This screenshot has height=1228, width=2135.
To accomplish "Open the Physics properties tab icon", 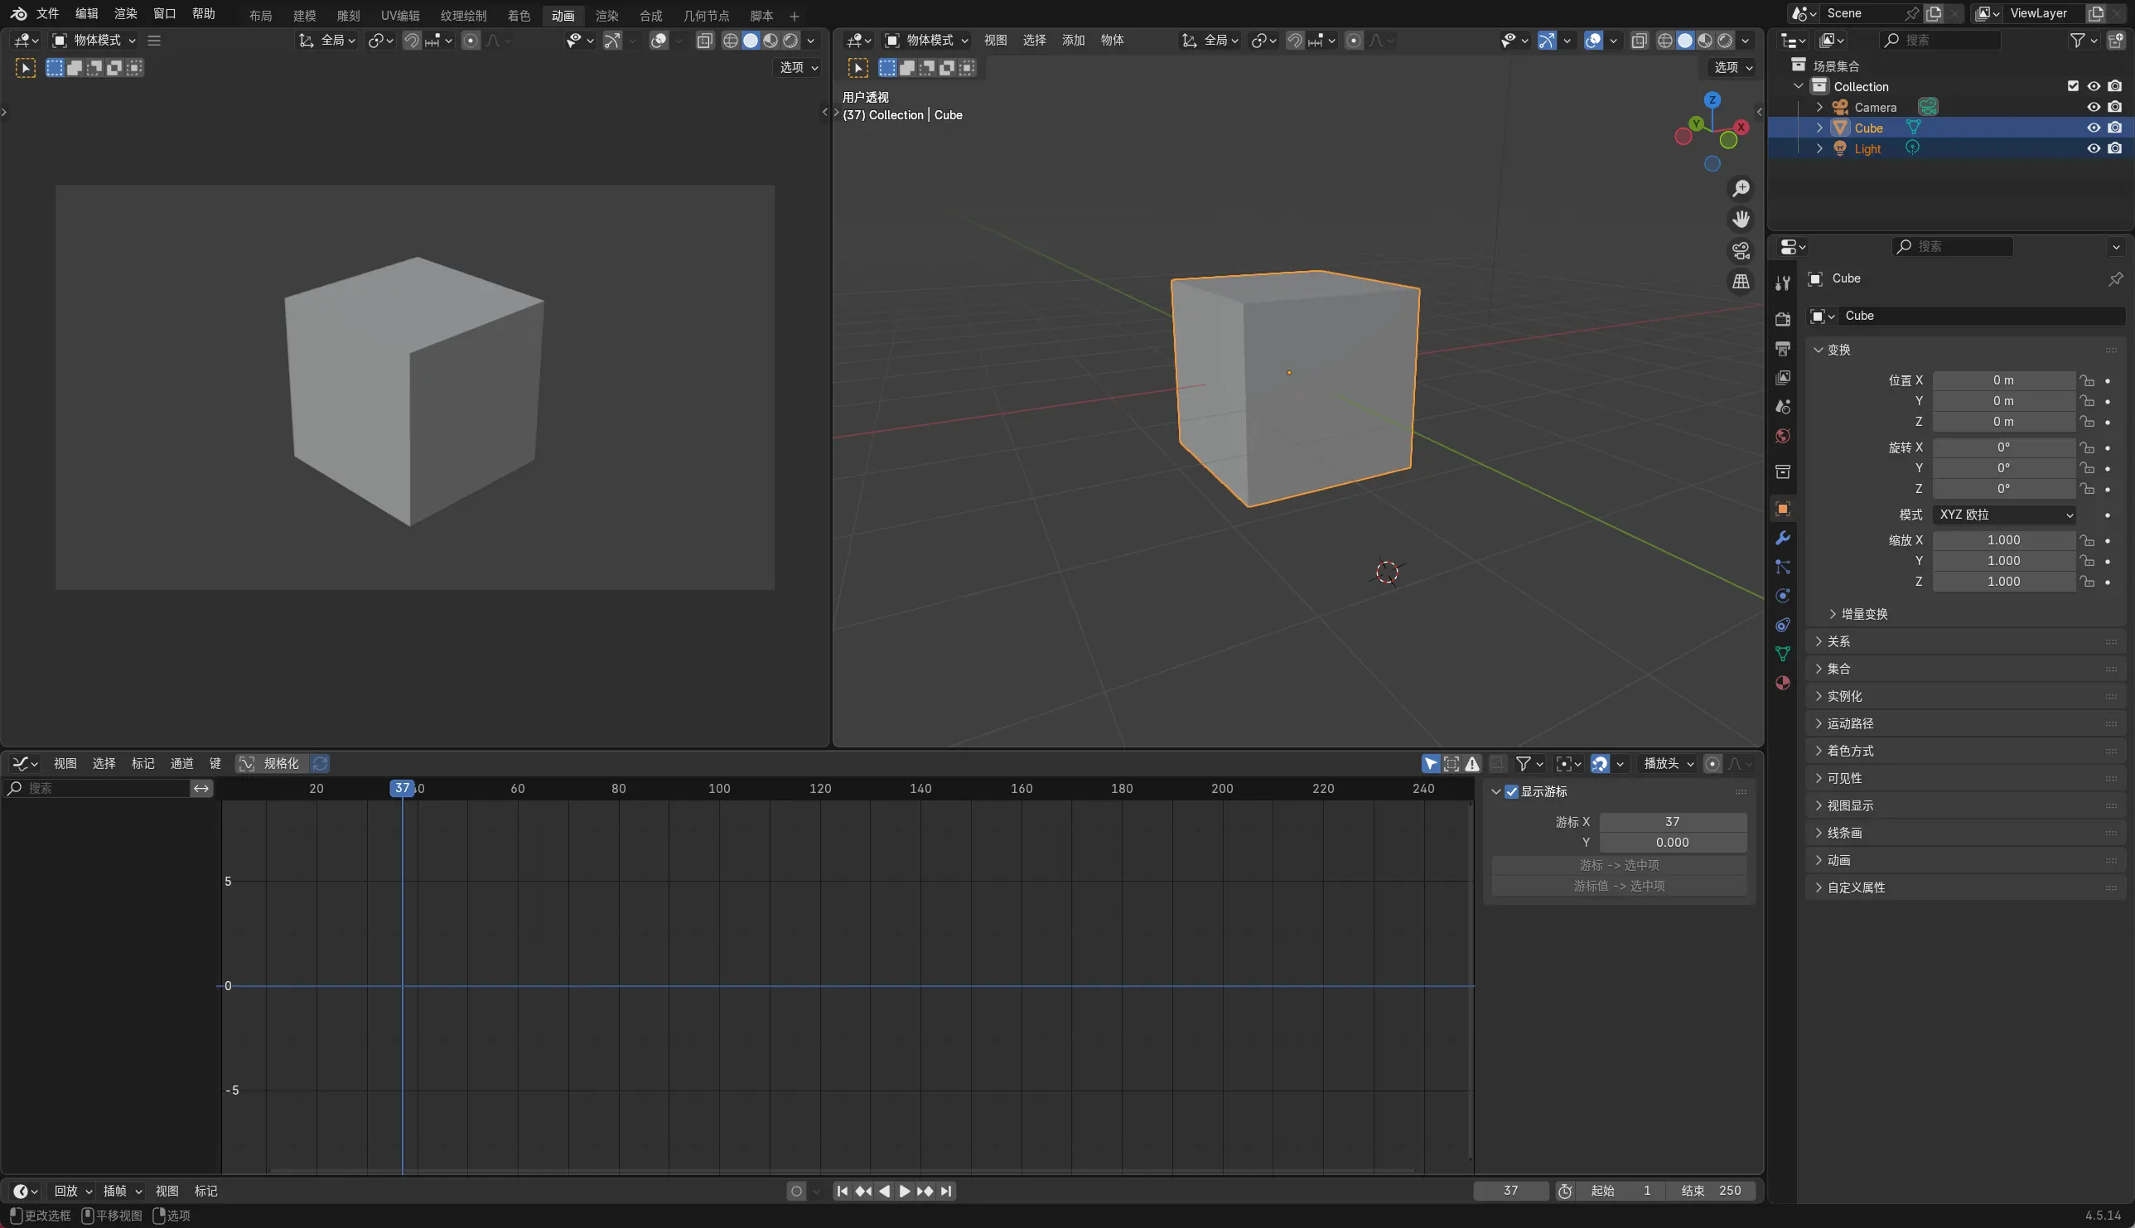I will pyautogui.click(x=1783, y=597).
